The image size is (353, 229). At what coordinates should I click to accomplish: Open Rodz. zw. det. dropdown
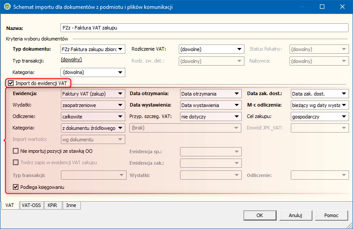pyautogui.click(x=211, y=61)
